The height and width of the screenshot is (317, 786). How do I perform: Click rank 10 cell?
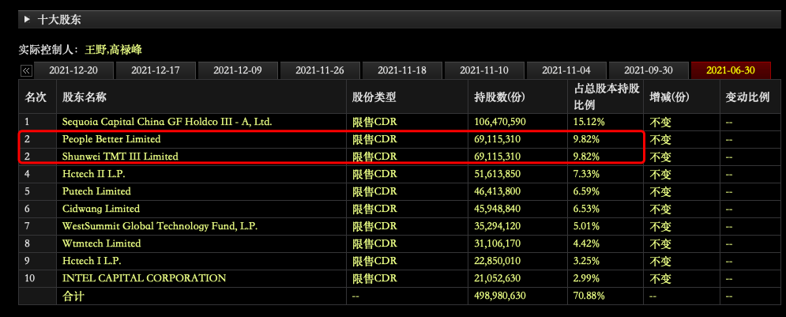(x=29, y=278)
